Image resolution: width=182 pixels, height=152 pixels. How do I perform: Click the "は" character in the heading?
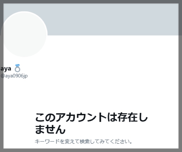(112, 117)
